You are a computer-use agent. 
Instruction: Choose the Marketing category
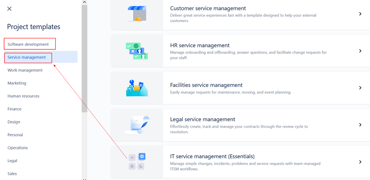pyautogui.click(x=17, y=83)
